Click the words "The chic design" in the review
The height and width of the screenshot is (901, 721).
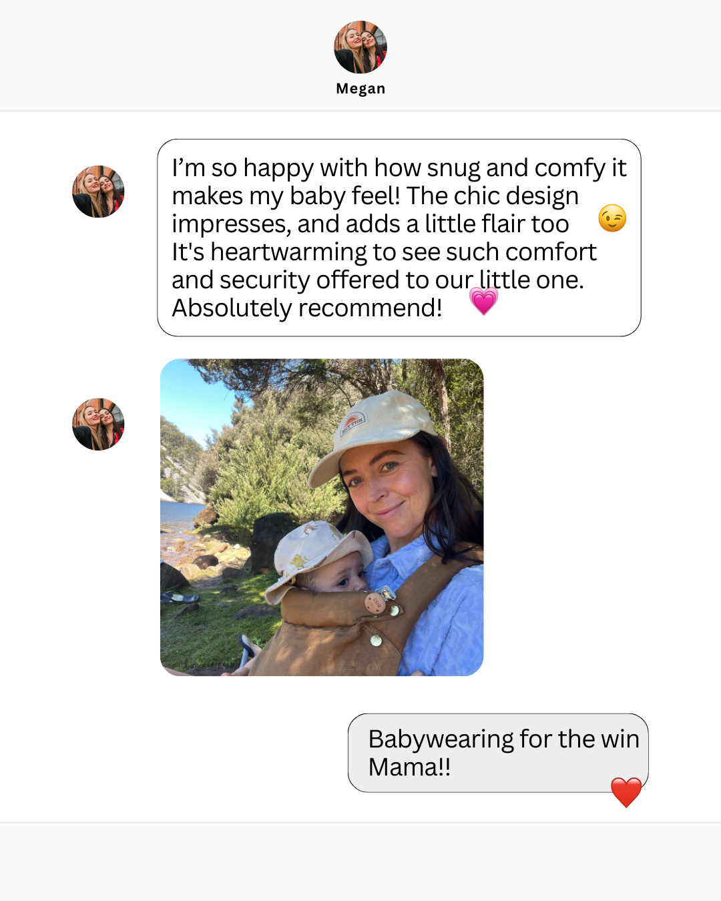pos(493,196)
